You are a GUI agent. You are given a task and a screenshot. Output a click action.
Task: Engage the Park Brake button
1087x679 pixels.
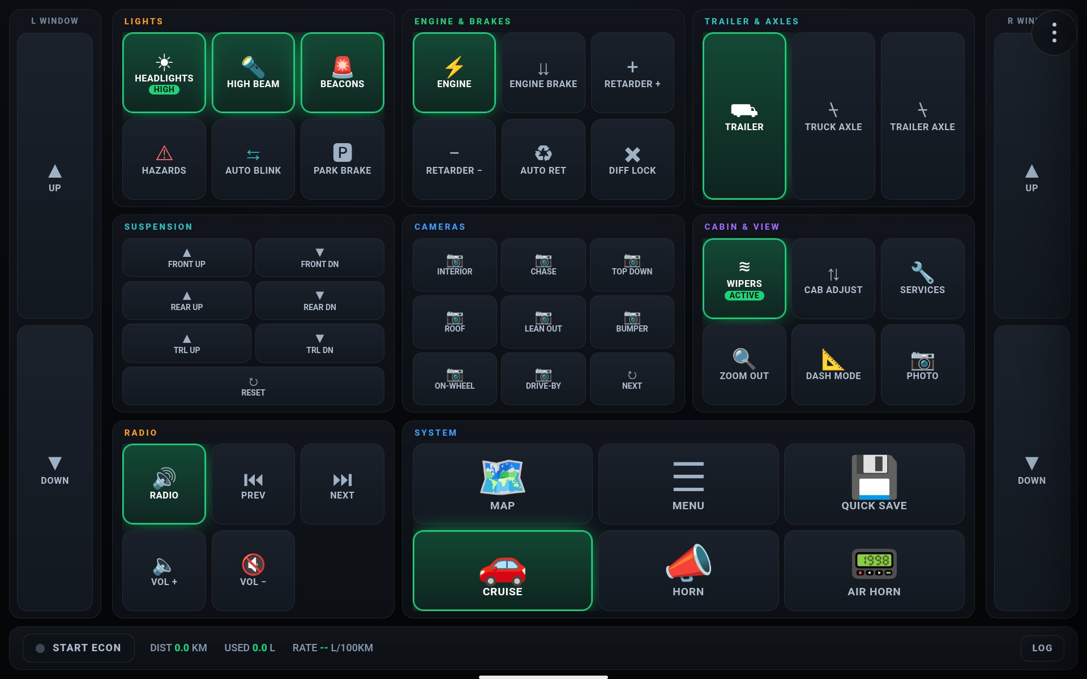(x=342, y=159)
